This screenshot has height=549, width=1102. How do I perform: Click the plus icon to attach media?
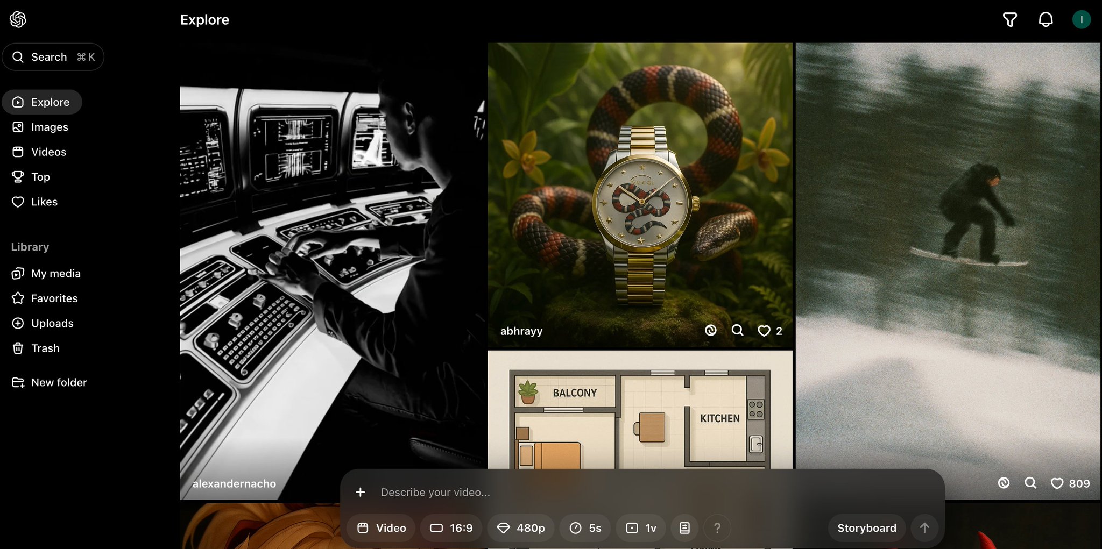[x=361, y=492]
